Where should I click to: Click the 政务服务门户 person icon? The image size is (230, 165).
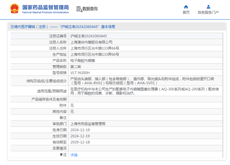tap(208, 7)
